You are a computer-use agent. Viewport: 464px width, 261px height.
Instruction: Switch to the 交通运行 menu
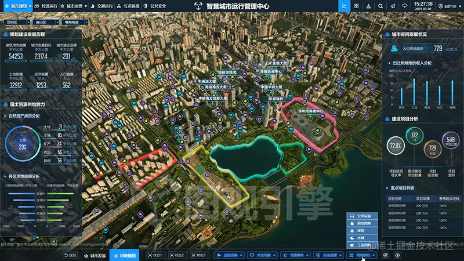101,6
